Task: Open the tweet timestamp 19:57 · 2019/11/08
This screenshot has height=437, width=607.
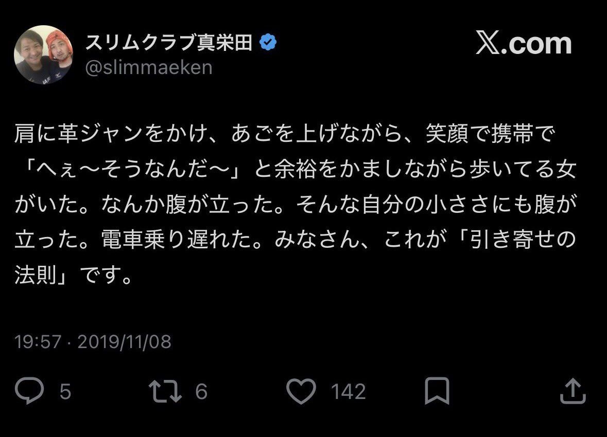Action: click(93, 340)
